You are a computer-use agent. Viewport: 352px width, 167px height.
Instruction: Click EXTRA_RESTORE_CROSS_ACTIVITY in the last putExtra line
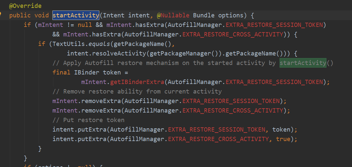[218, 139]
